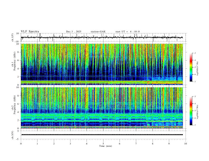Image resolution: width=209 pixels, height=161 pixels.
Task: Click the "-7" value below ch.1 color bar
Action: 194,82
